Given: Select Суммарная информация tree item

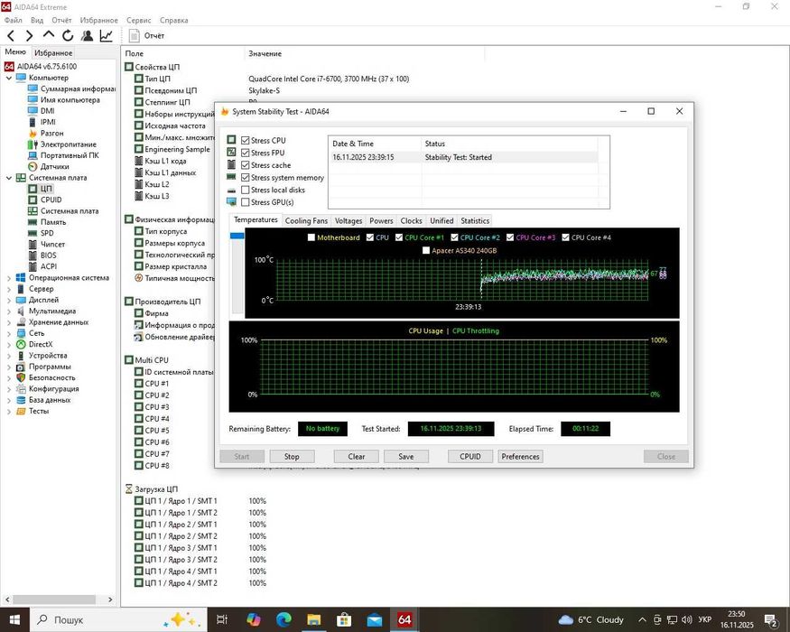Looking at the screenshot, I should [x=71, y=88].
